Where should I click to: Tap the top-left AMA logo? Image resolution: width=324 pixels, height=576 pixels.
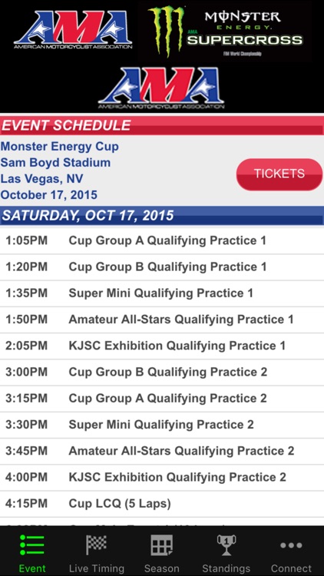pos(73,30)
